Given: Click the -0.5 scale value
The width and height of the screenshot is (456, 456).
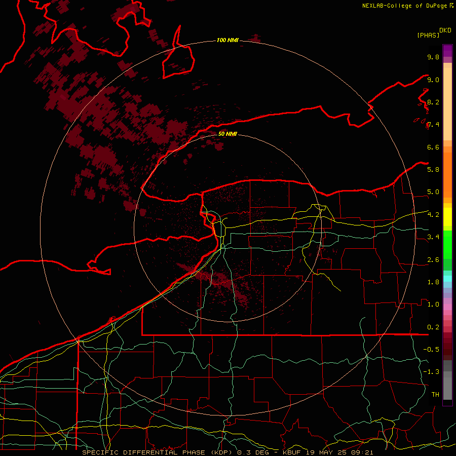Looking at the screenshot, I should pyautogui.click(x=431, y=349).
